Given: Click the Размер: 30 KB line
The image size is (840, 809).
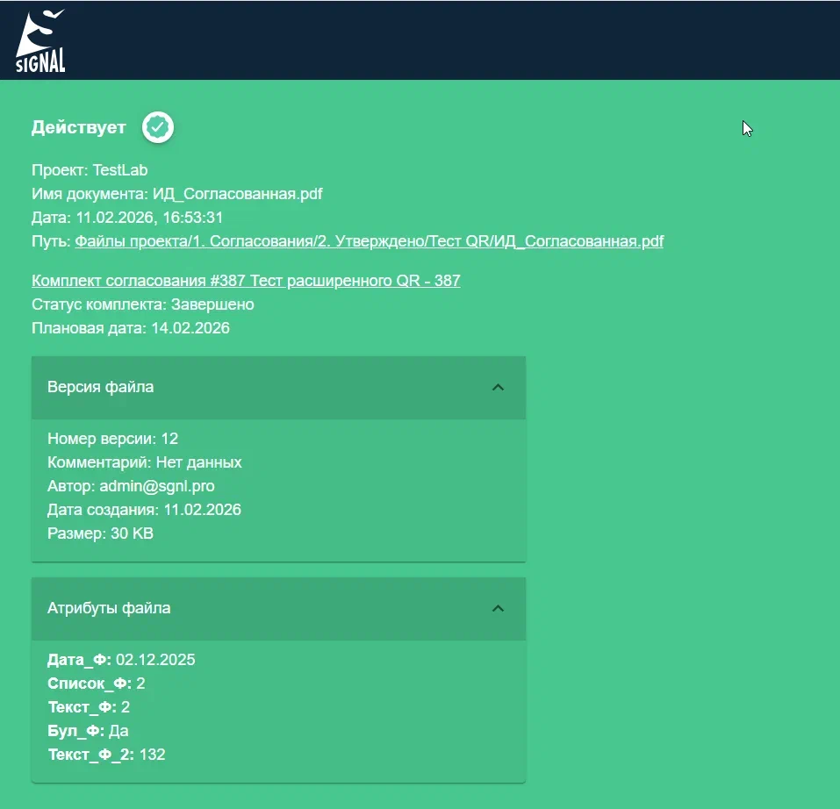Looking at the screenshot, I should click(100, 533).
